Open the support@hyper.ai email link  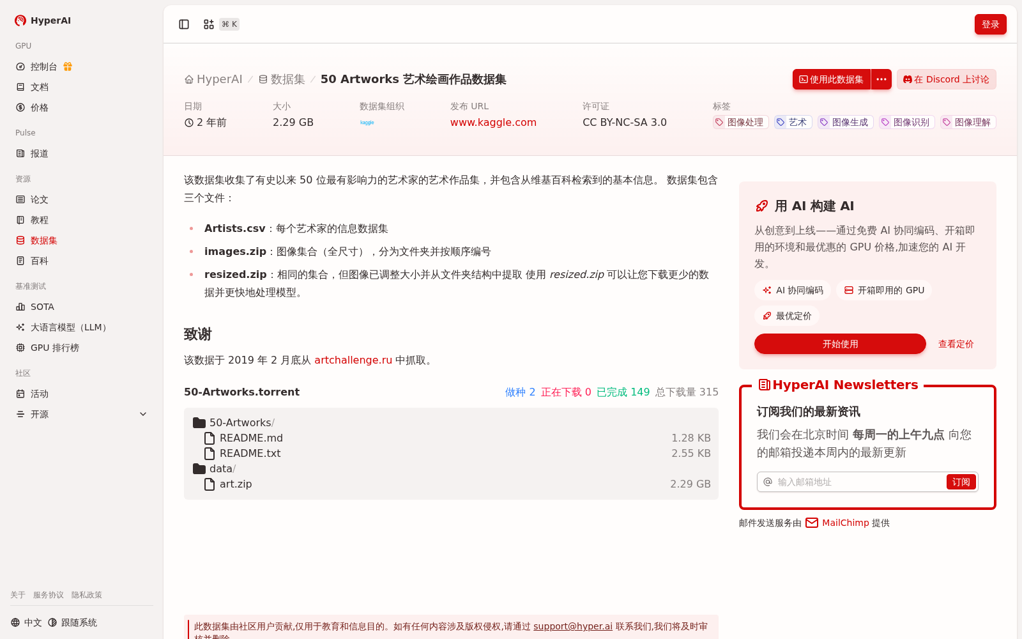tap(573, 626)
